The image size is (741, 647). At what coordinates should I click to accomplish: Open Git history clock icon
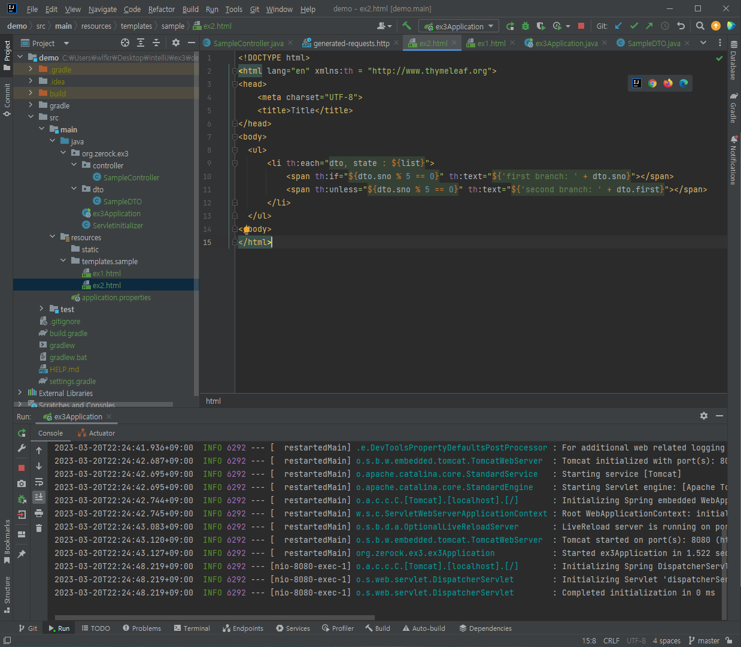[665, 26]
